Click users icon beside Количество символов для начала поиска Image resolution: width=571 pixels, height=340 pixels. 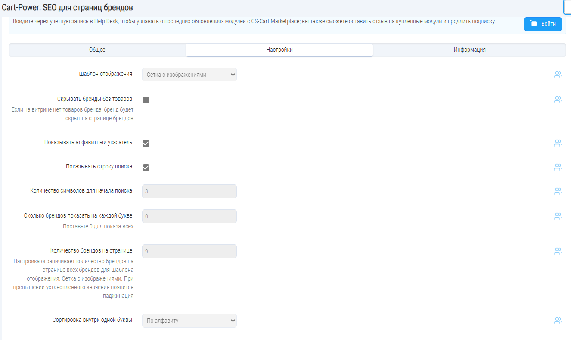tap(558, 191)
